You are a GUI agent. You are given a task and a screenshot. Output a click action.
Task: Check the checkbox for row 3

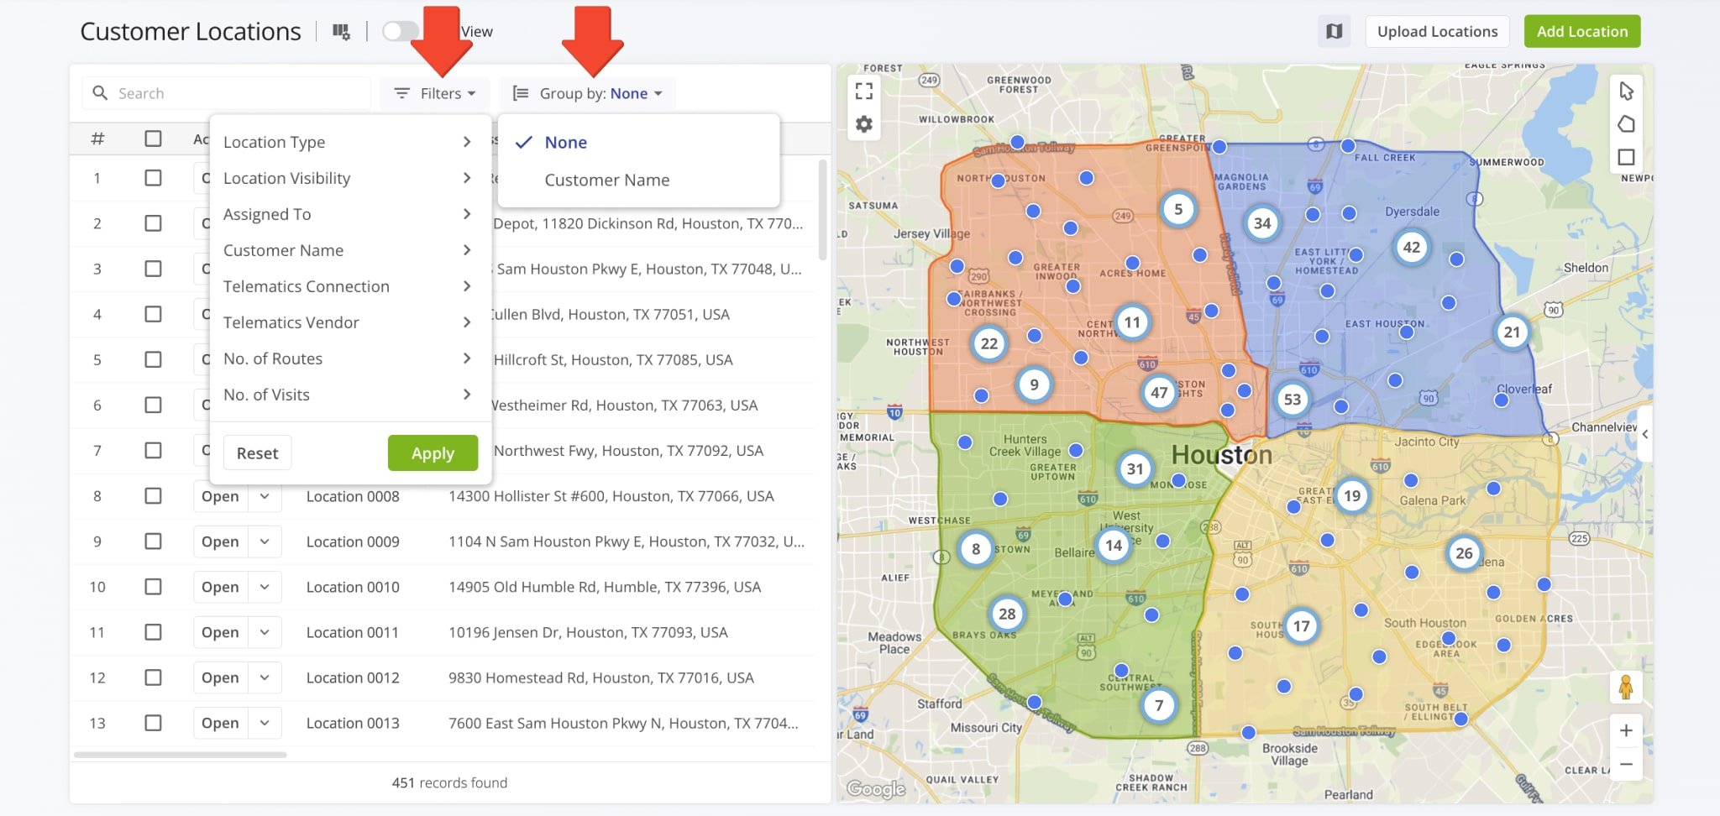pos(153,269)
